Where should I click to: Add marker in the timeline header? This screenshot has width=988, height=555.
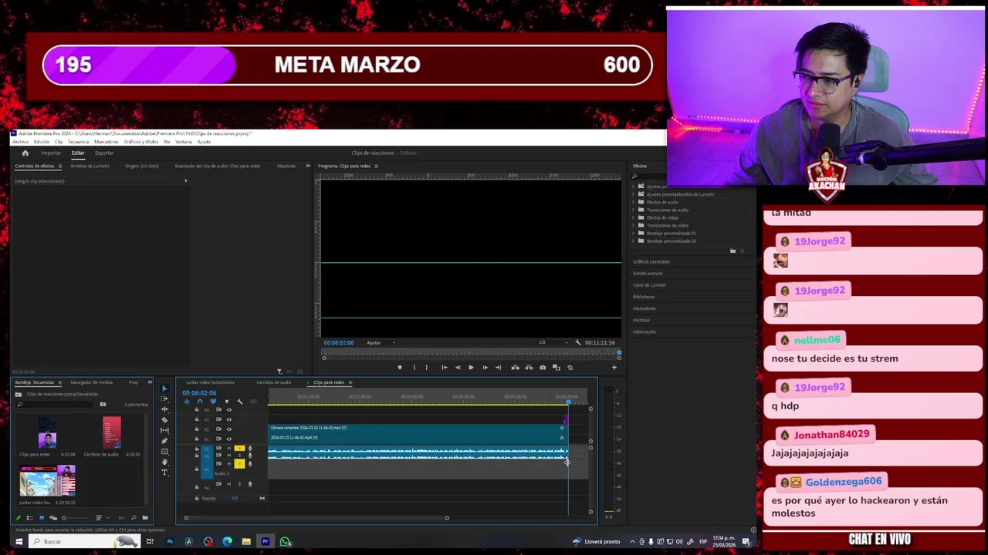[226, 402]
